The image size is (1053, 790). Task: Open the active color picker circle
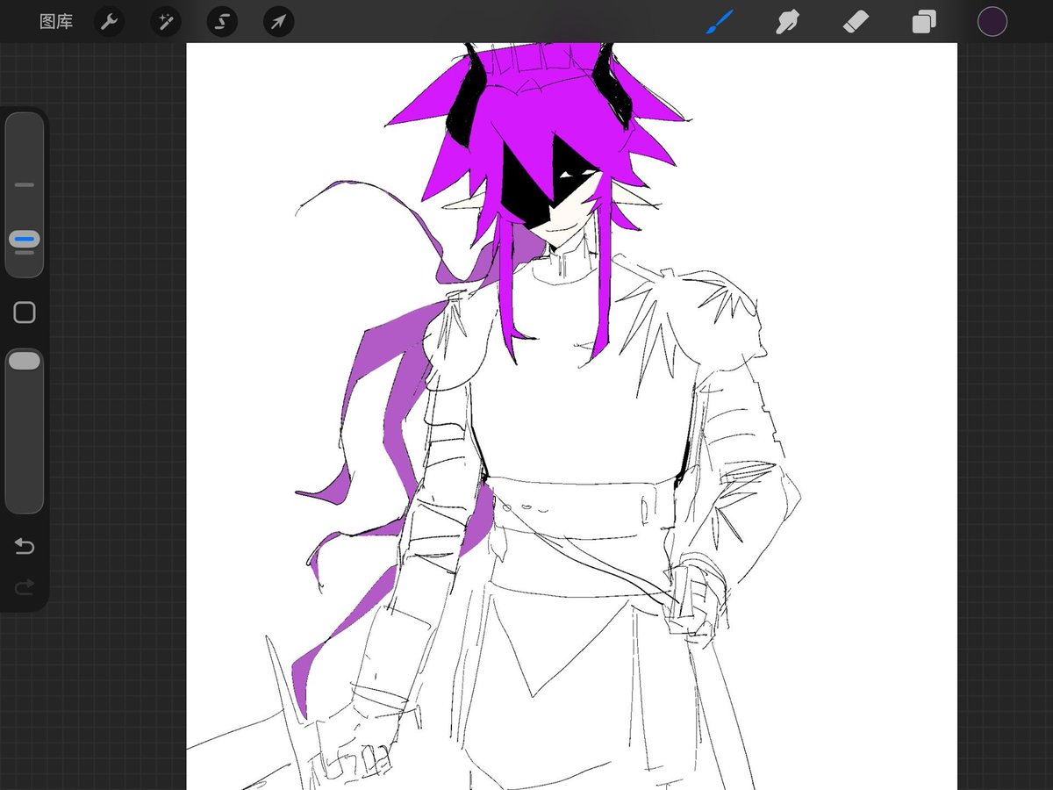click(992, 22)
